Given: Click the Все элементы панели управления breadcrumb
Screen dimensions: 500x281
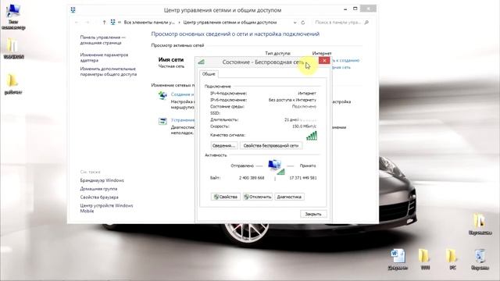Looking at the screenshot, I should (x=149, y=23).
